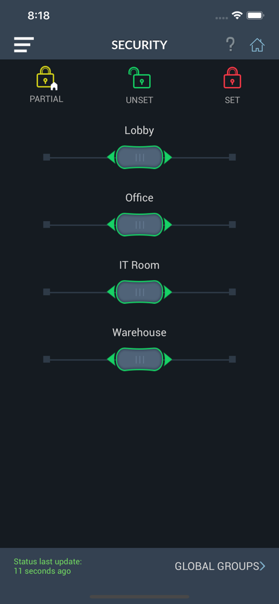Image resolution: width=279 pixels, height=604 pixels.
Task: Tap the SET label text
Action: coord(232,100)
